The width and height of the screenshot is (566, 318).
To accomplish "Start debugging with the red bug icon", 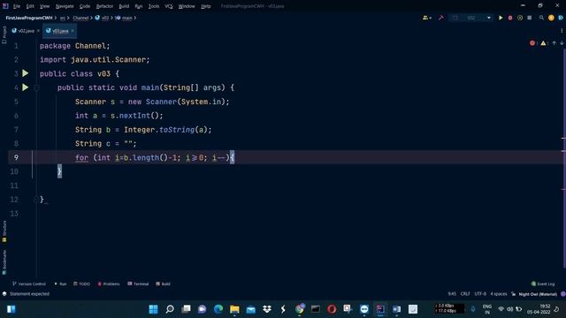I will coord(510,18).
